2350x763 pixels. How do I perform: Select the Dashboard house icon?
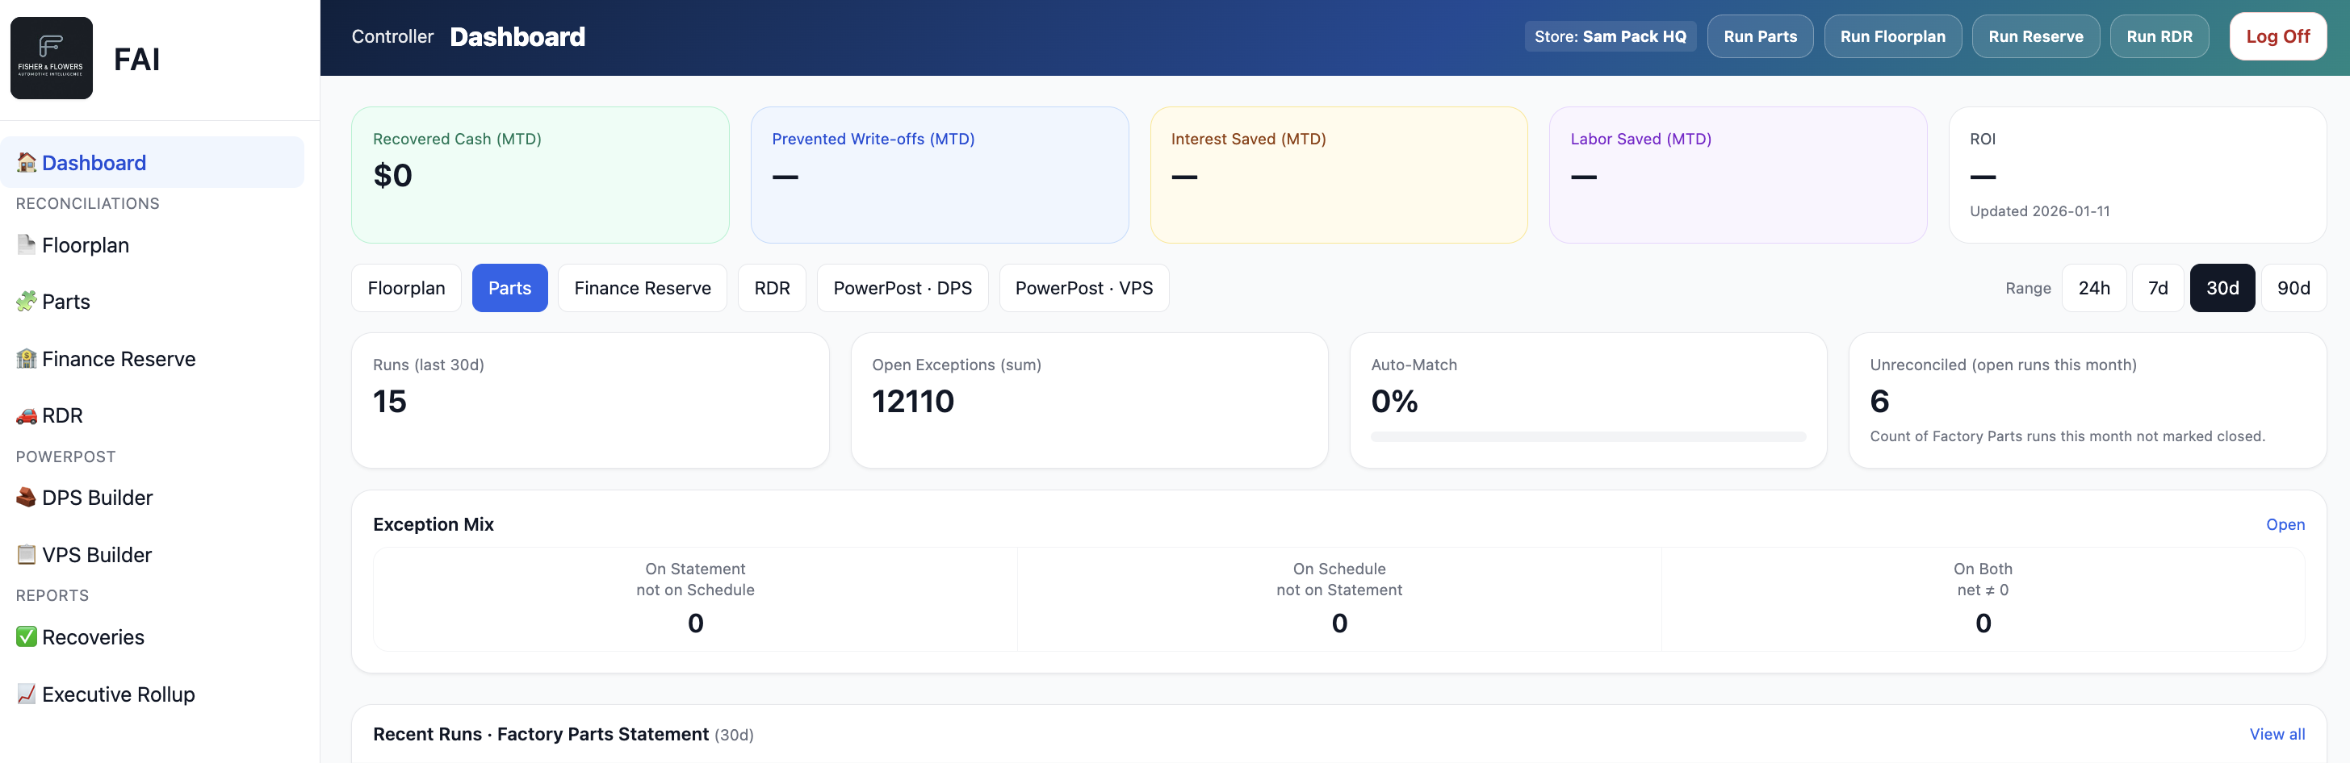[x=27, y=162]
